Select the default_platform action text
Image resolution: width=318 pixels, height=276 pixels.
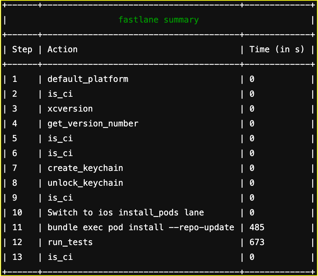pyautogui.click(x=88, y=79)
